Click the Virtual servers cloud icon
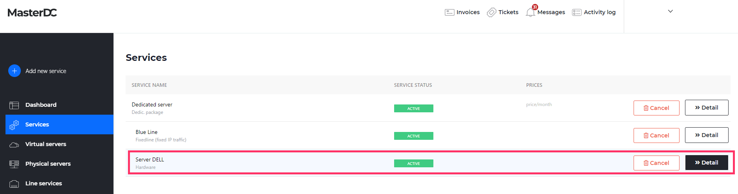 (x=14, y=145)
